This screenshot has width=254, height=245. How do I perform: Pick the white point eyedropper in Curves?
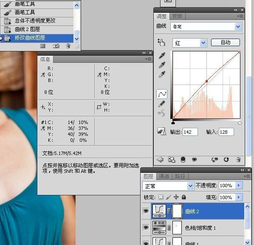click(x=162, y=74)
